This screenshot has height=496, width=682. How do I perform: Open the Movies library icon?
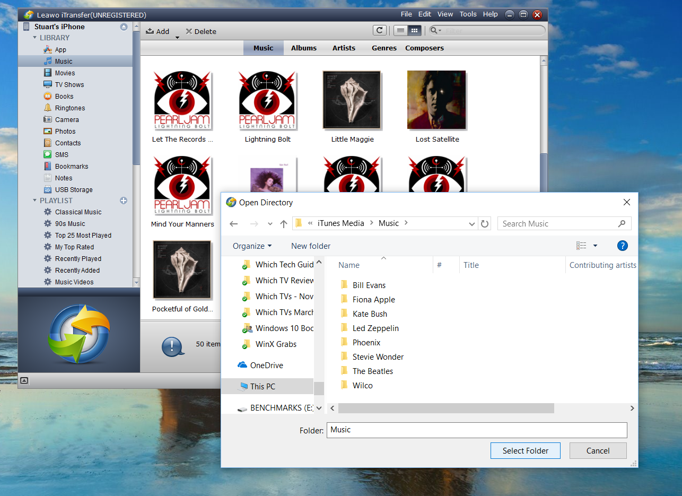point(47,73)
